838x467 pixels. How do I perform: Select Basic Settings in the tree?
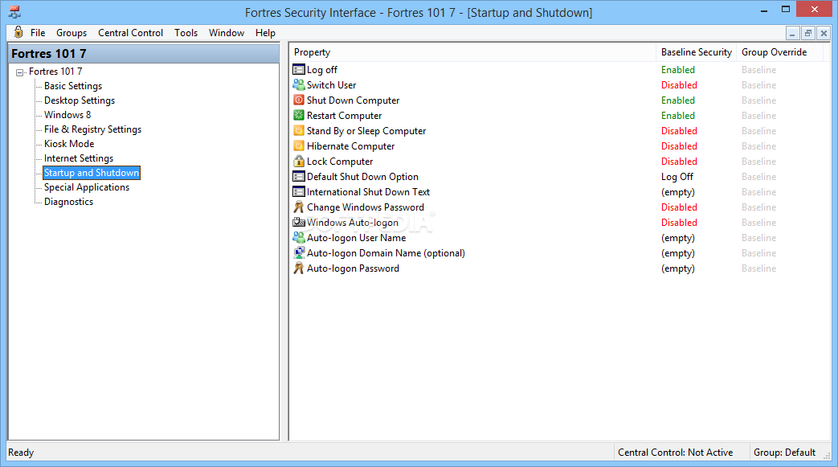click(72, 85)
